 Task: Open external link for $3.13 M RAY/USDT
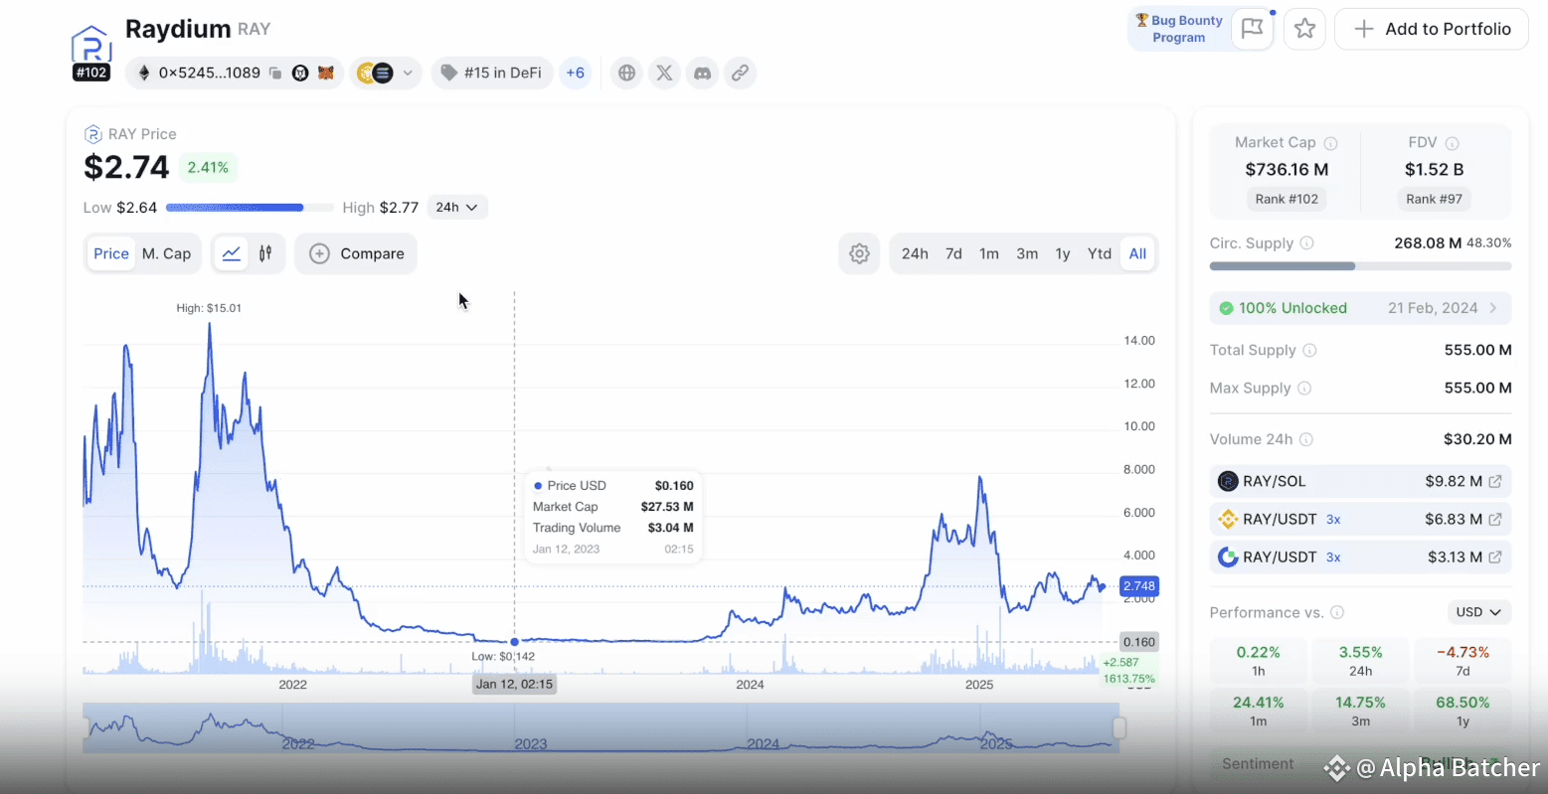(x=1494, y=556)
